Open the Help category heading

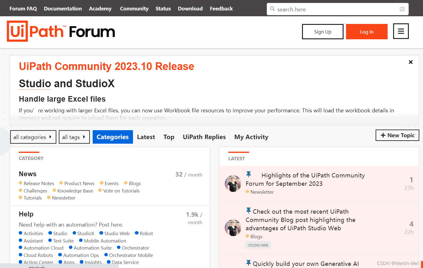26,214
